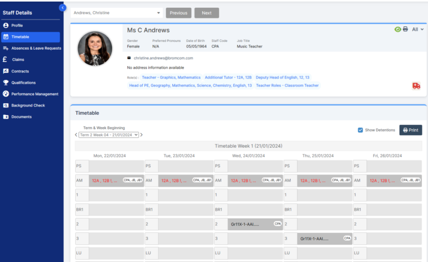This screenshot has width=428, height=262.
Task: Click the 05/05/1964 date of birth
Action: pos(196,46)
